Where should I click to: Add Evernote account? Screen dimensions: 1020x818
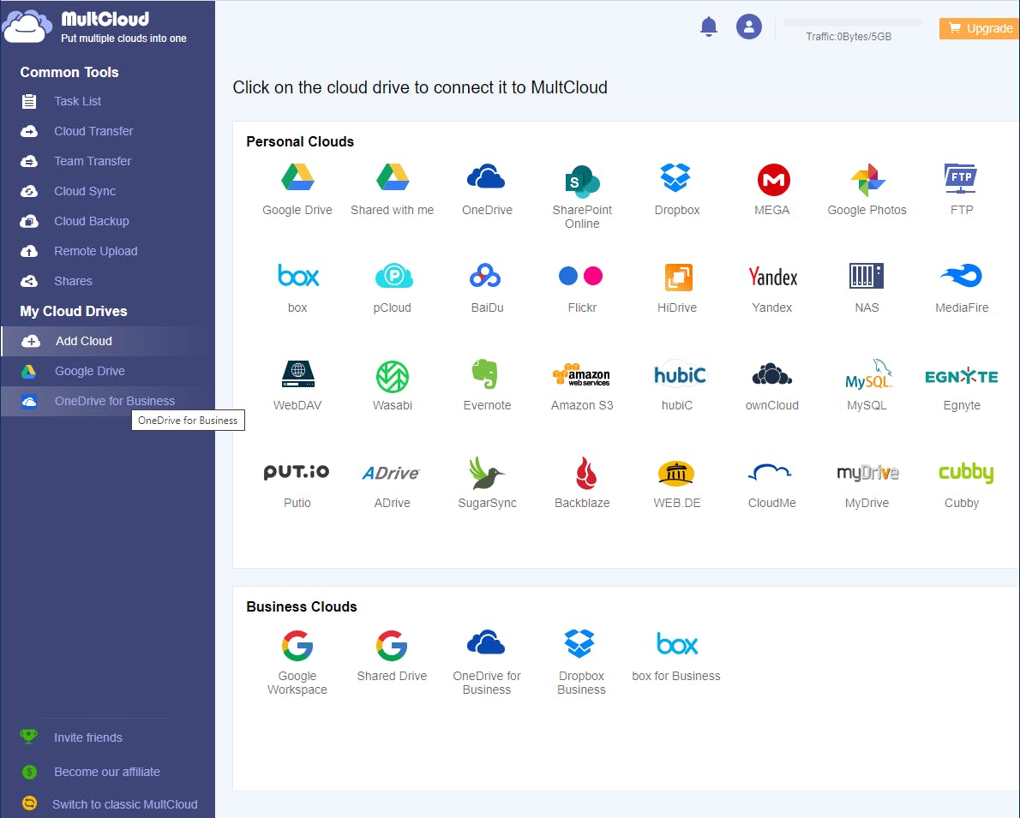point(487,385)
